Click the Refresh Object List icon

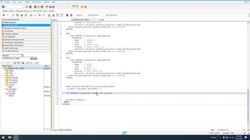click(x=37, y=63)
